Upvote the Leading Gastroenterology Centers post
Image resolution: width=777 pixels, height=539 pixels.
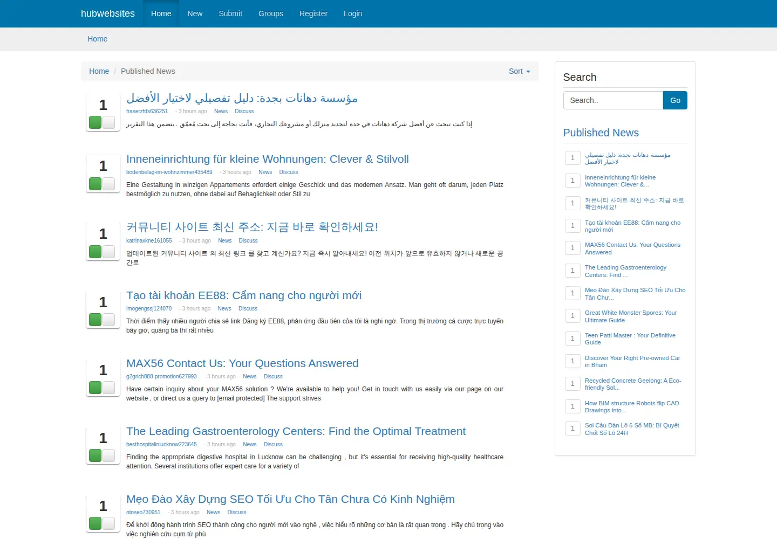[96, 455]
